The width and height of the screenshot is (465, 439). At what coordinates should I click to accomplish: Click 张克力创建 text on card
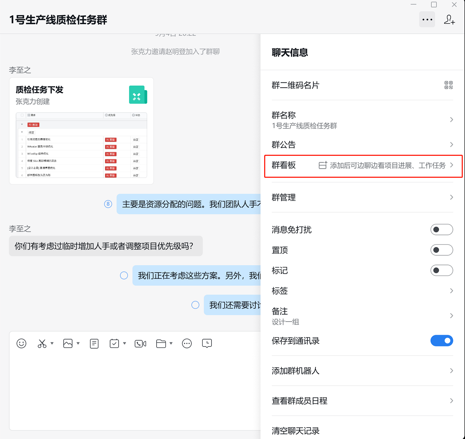(x=33, y=101)
